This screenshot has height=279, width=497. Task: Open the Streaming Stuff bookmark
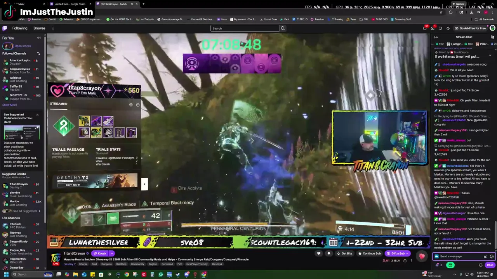(x=401, y=19)
